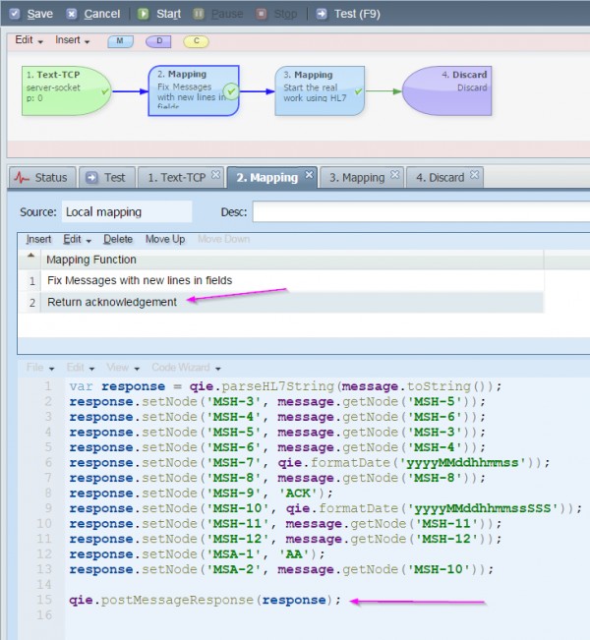Click the Delete button in mapping list

[118, 239]
